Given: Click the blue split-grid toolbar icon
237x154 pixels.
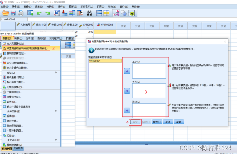Looking at the screenshot, I should [x=99, y=13].
